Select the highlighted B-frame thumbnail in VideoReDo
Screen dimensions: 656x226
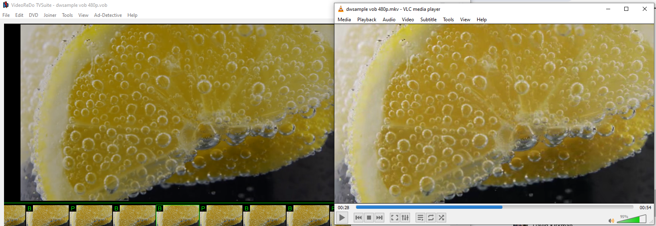tap(178, 215)
